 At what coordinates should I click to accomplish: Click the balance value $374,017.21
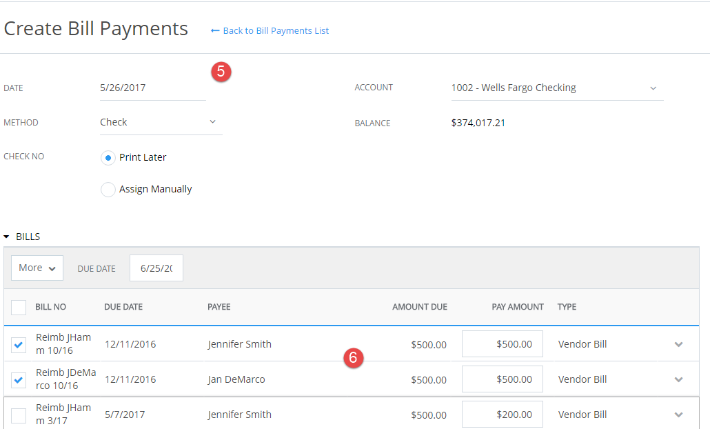click(478, 123)
